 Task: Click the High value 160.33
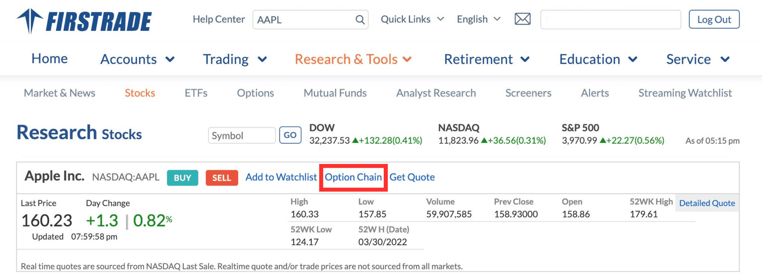[x=304, y=214]
